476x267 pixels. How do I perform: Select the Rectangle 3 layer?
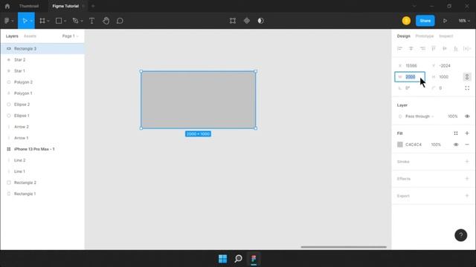point(42,48)
